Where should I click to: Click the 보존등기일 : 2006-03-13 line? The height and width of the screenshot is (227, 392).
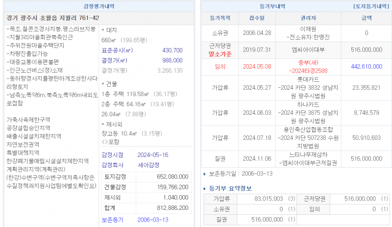241,174
